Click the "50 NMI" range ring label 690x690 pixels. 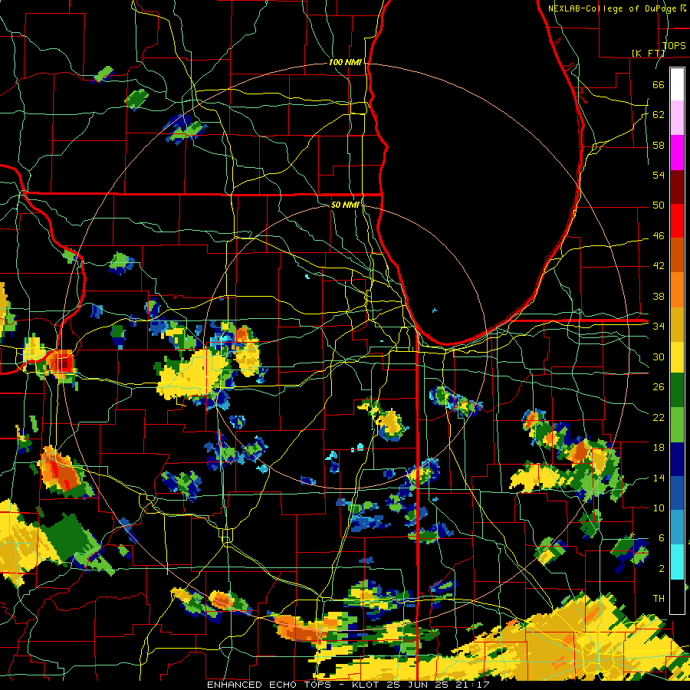click(x=345, y=205)
